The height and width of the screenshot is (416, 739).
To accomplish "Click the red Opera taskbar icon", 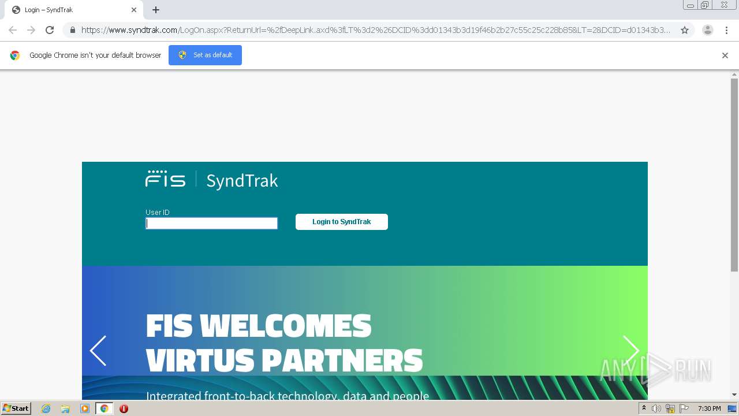I will coord(124,408).
